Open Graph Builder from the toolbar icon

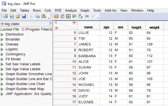tap(68, 16)
